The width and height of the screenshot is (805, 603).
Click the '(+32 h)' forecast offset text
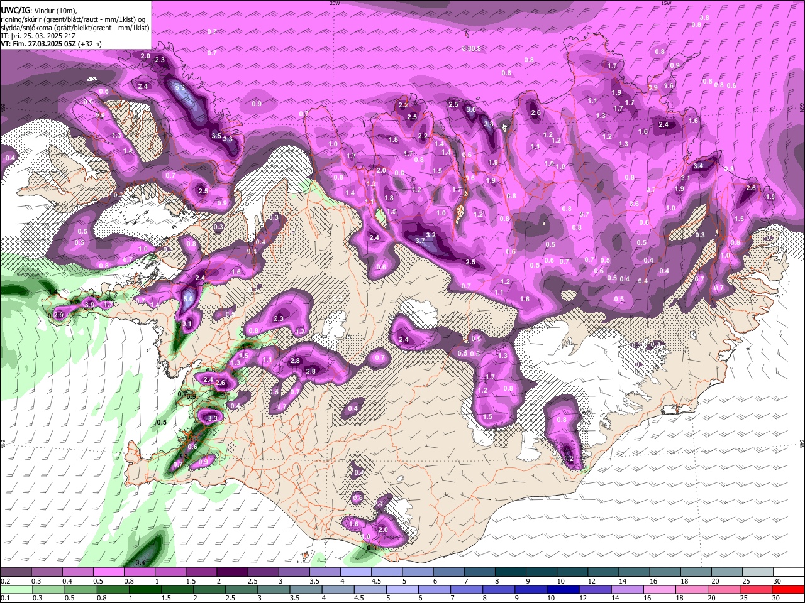[90, 44]
